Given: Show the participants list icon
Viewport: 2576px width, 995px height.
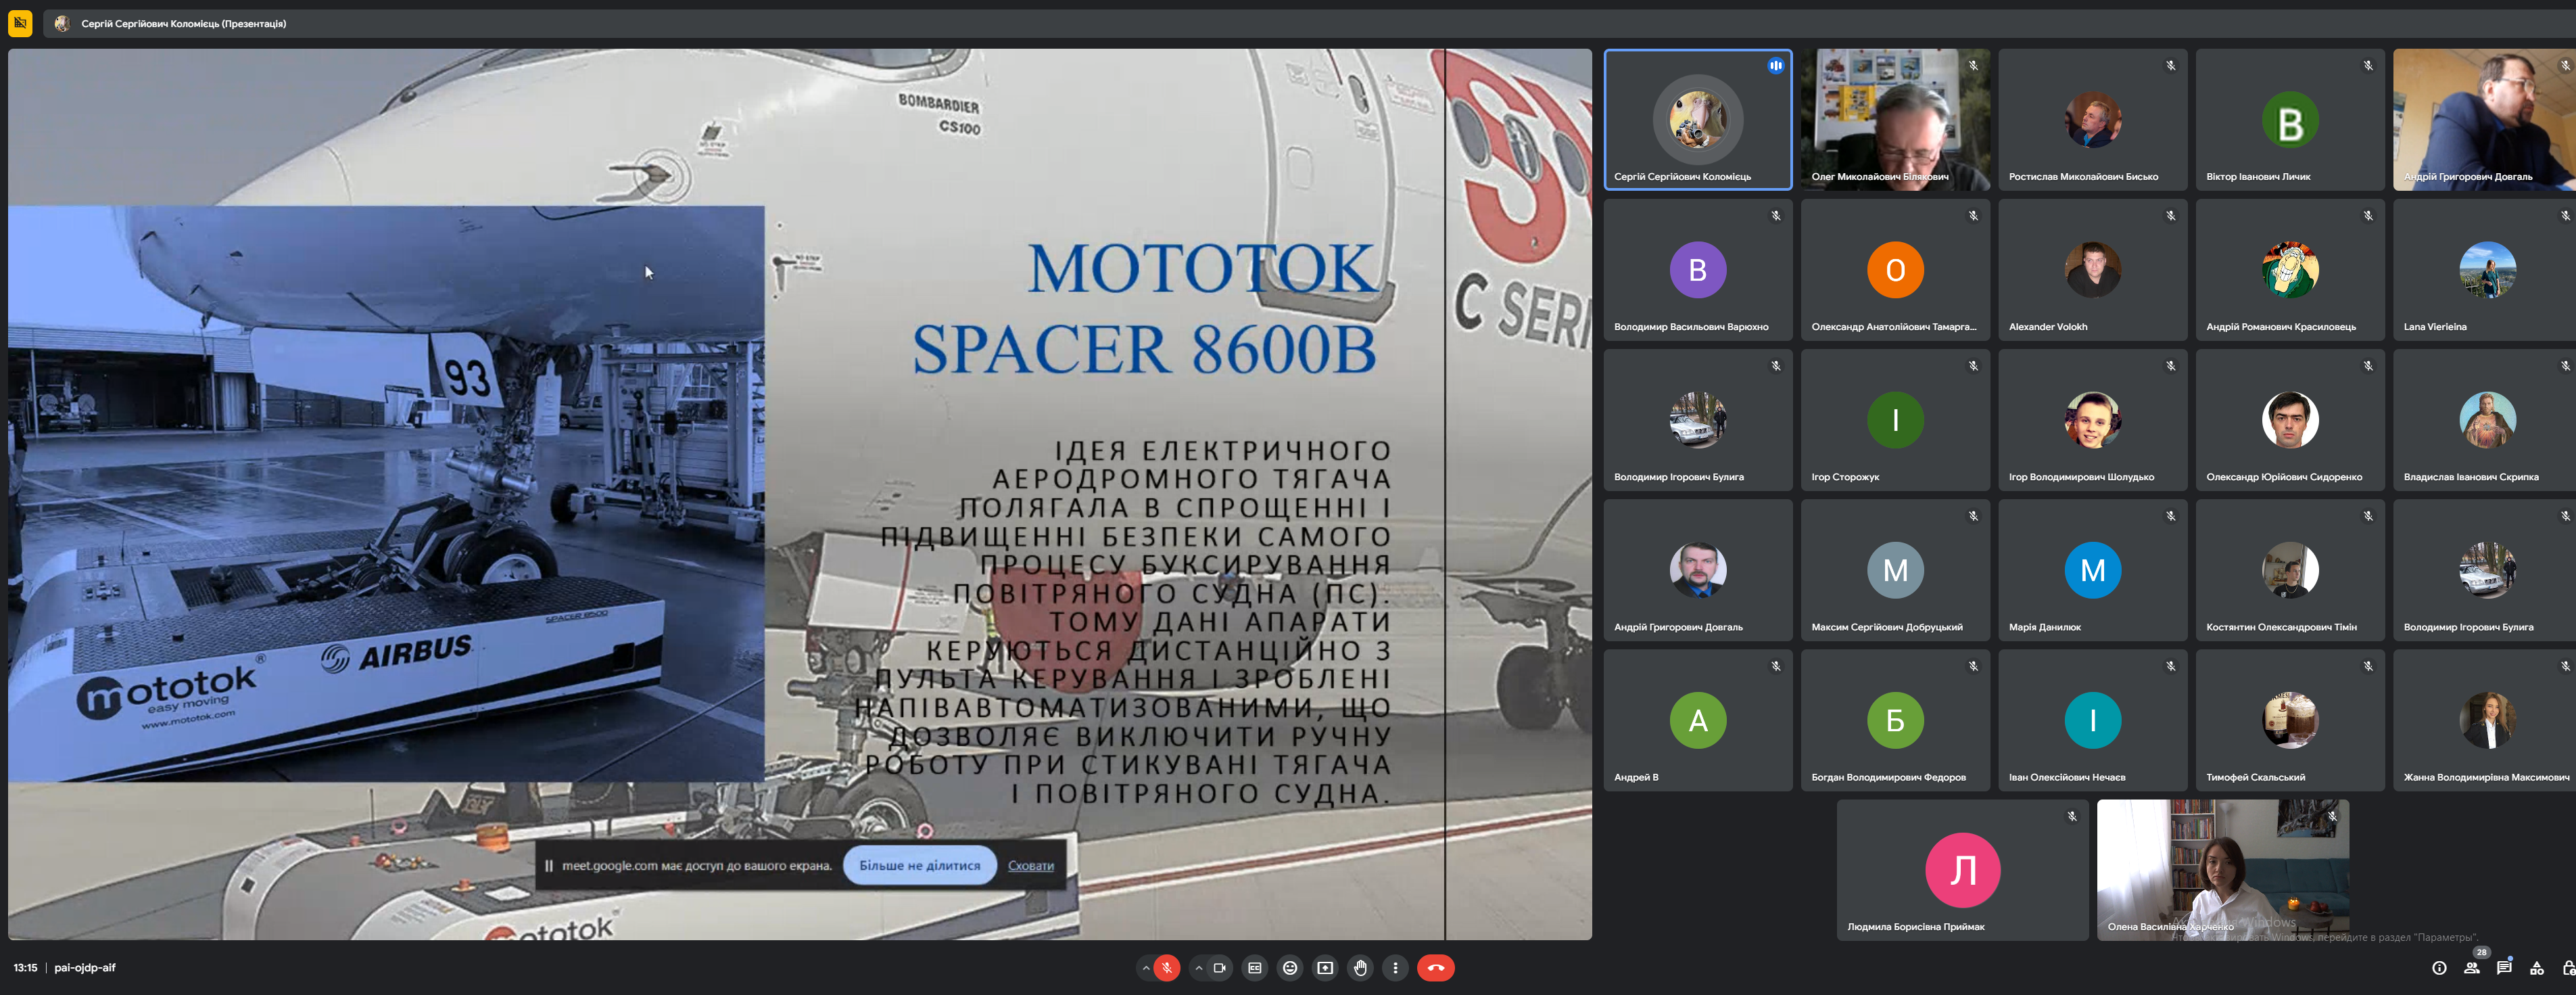Looking at the screenshot, I should (2471, 967).
